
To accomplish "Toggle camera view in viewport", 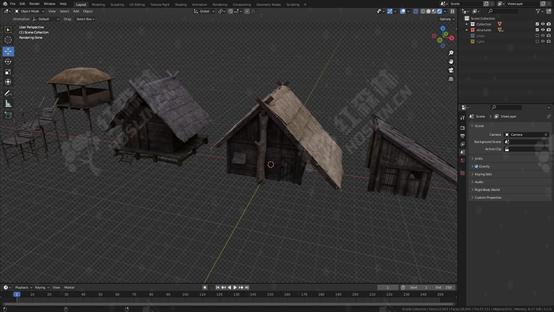I will pyautogui.click(x=451, y=70).
